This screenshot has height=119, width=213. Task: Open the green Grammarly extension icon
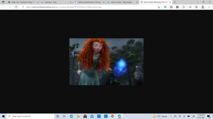(165, 7)
